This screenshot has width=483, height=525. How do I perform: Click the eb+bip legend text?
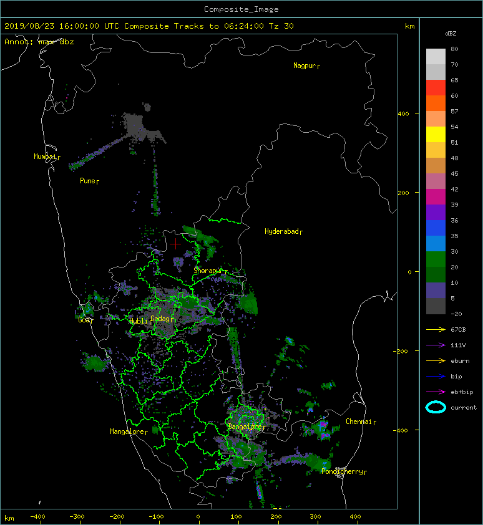point(462,392)
